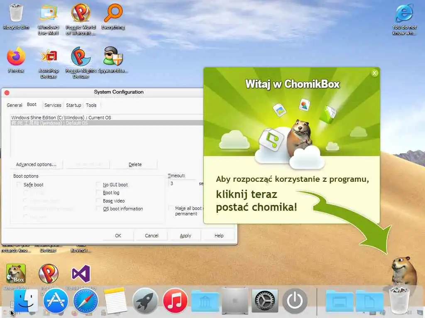425x318 pixels.
Task: Open SpywareBlaster desktop icon
Action: click(x=113, y=60)
